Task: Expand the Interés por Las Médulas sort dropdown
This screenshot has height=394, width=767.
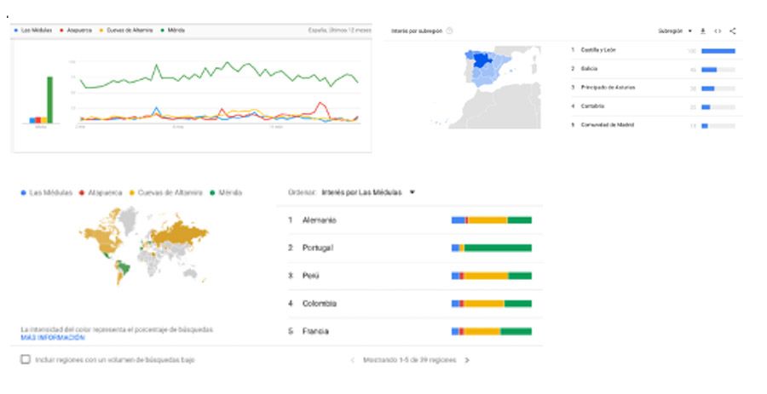Action: tap(412, 192)
